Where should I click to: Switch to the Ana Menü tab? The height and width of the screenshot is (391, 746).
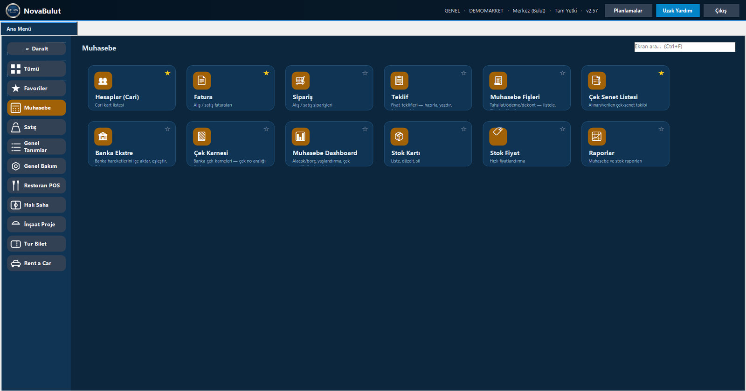pyautogui.click(x=39, y=29)
